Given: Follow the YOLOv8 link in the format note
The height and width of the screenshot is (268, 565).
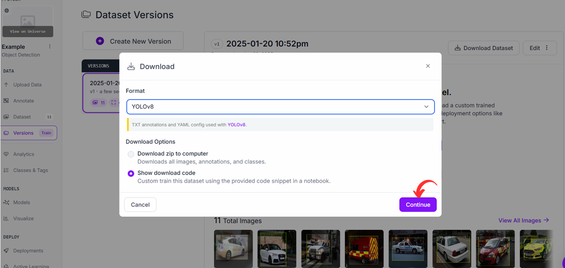Looking at the screenshot, I should coord(236,125).
